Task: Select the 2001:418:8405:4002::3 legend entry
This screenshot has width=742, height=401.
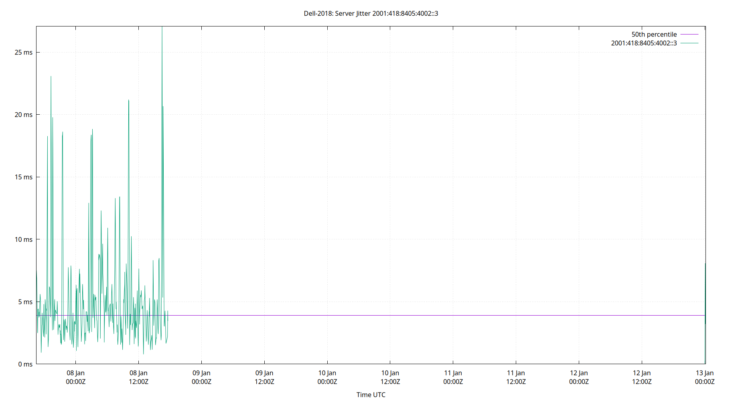Action: coord(644,43)
